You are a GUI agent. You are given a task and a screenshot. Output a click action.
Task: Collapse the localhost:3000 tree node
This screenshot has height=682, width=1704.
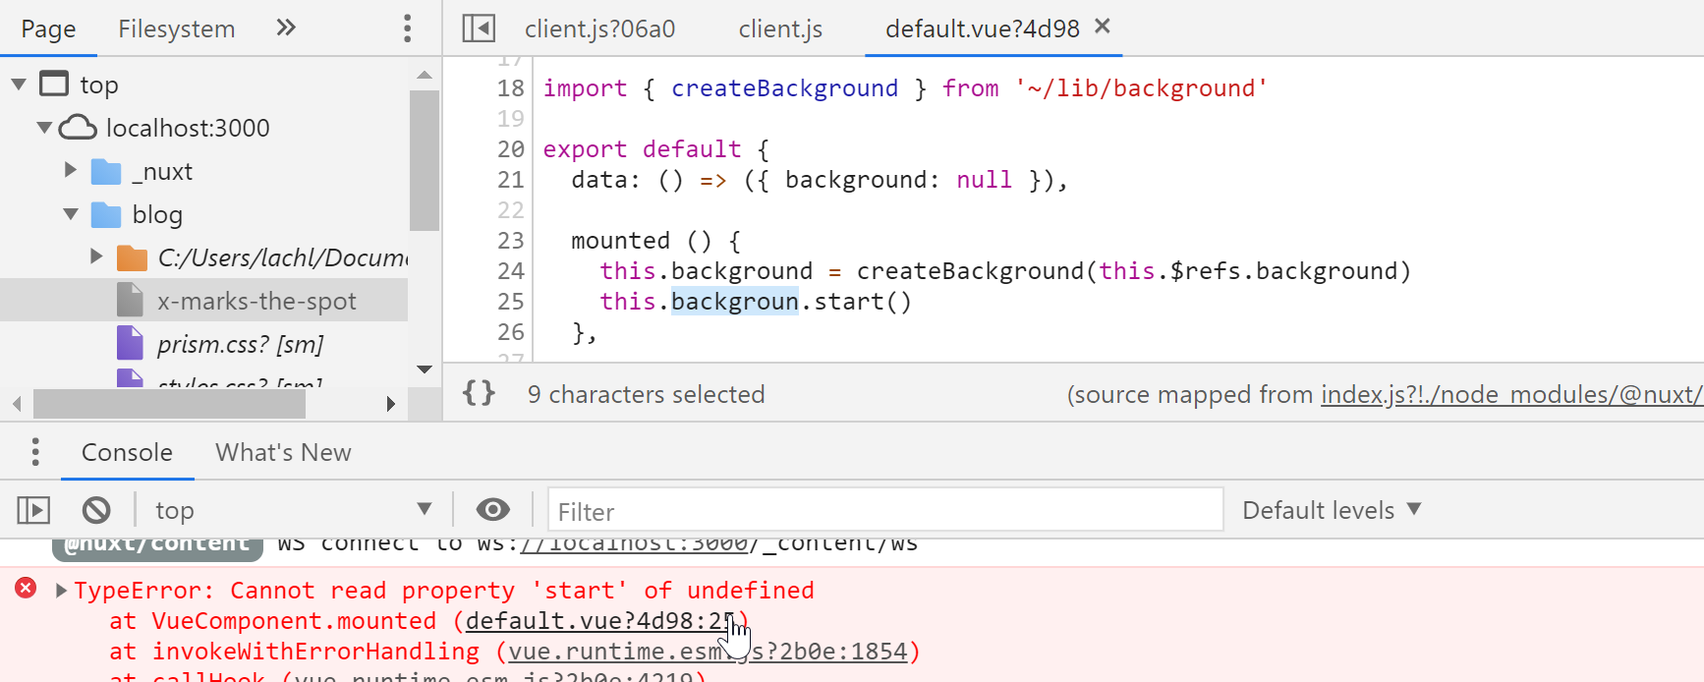44,128
